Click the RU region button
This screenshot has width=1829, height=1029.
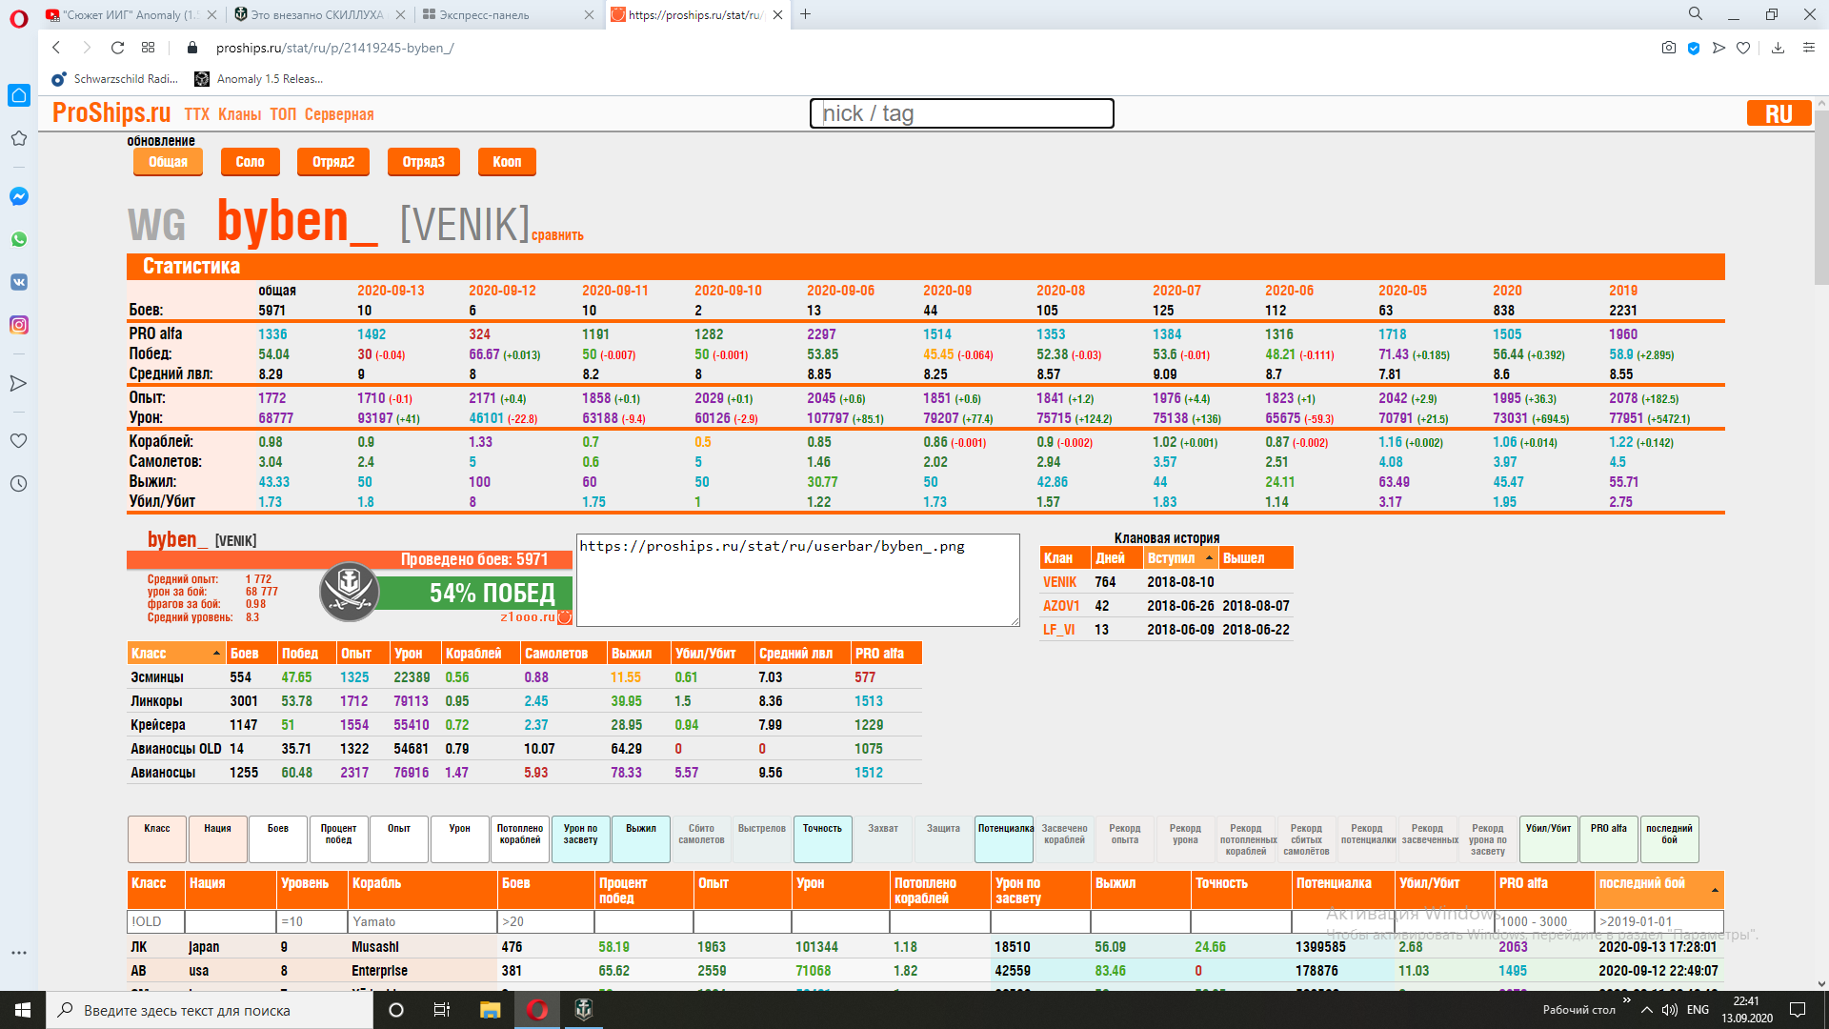[x=1778, y=113]
